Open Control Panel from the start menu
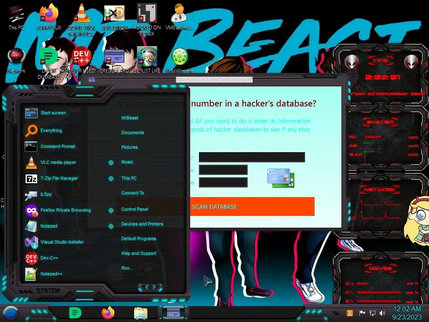The height and width of the screenshot is (322, 429). (x=134, y=210)
